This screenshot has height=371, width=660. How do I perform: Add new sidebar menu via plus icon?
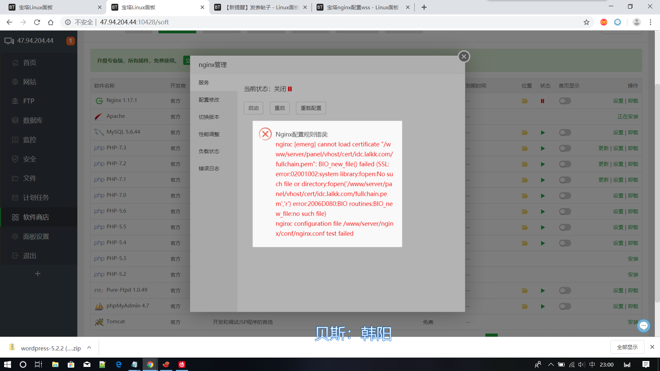coord(38,274)
